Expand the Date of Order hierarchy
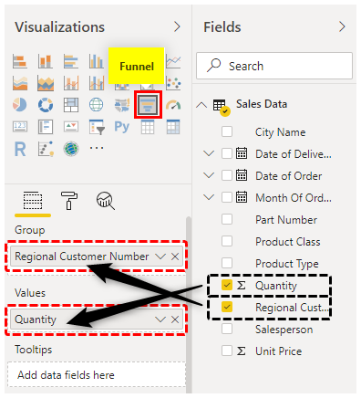Image resolution: width=361 pixels, height=398 pixels. (209, 175)
